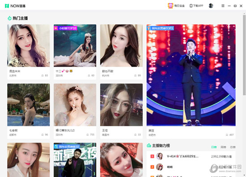Switch to the 周榜 weekly ranking tab
The height and width of the screenshot is (177, 246).
pyautogui.click(x=223, y=147)
